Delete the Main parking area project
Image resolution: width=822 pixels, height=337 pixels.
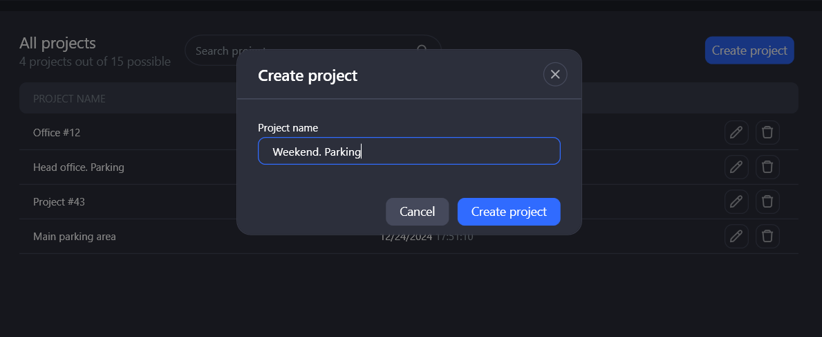[x=767, y=236]
